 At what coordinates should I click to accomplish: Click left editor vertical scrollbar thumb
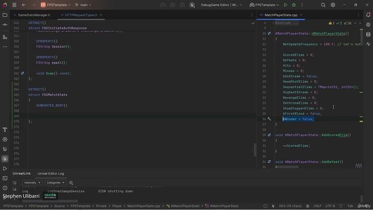[x=255, y=150]
